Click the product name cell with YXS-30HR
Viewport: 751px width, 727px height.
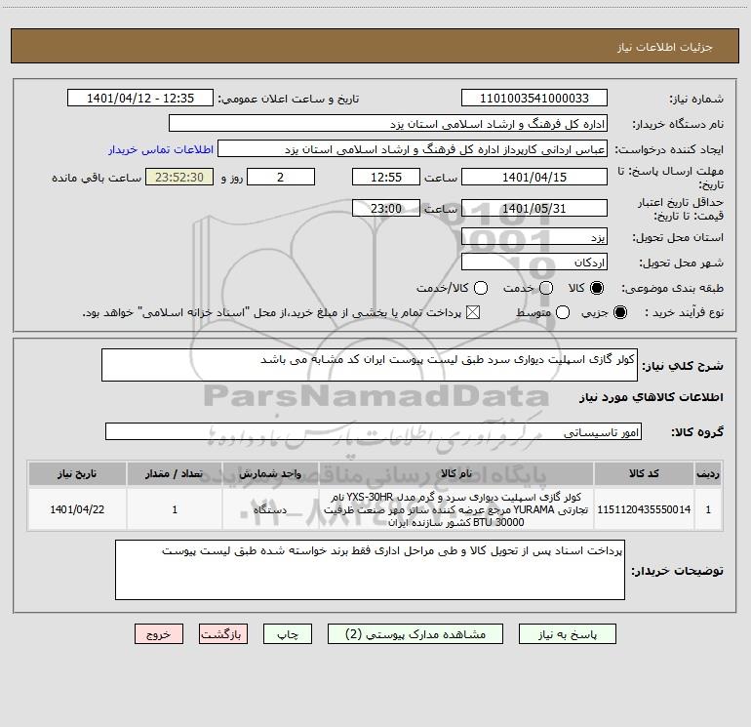(456, 509)
